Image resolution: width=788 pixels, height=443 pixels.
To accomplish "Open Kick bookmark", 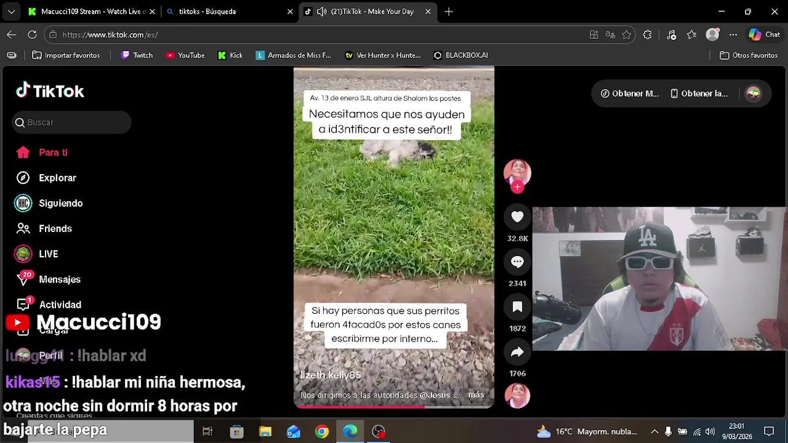I will pyautogui.click(x=230, y=55).
